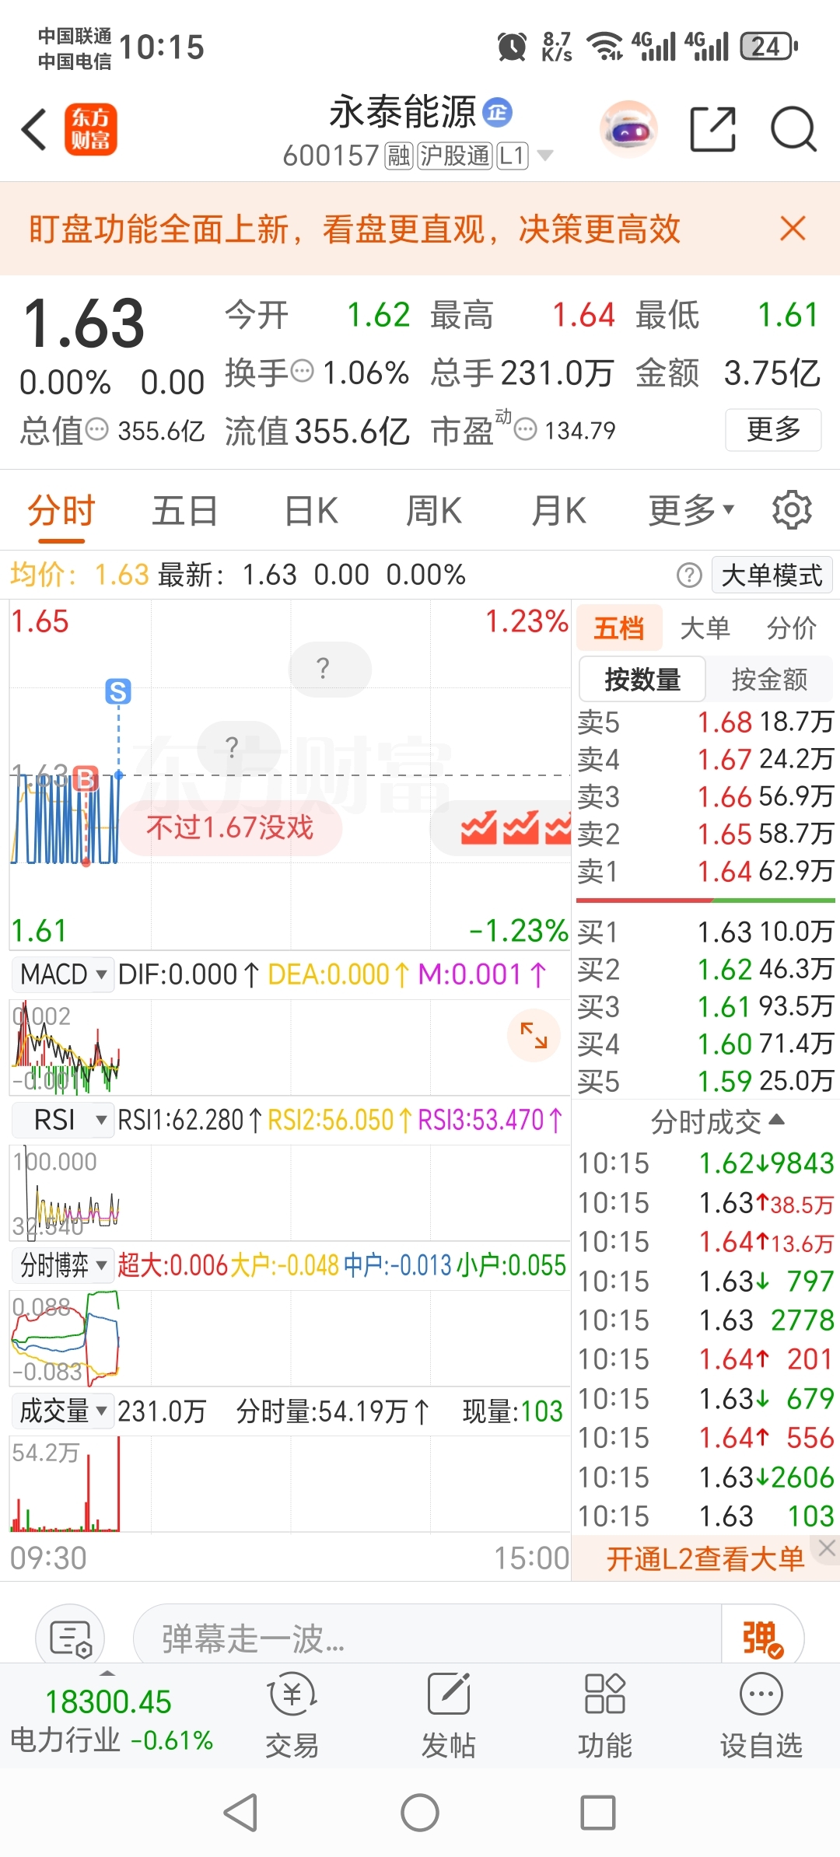Toggle the 弹 bullet-comment switch
840x1857 pixels.
(x=762, y=1638)
